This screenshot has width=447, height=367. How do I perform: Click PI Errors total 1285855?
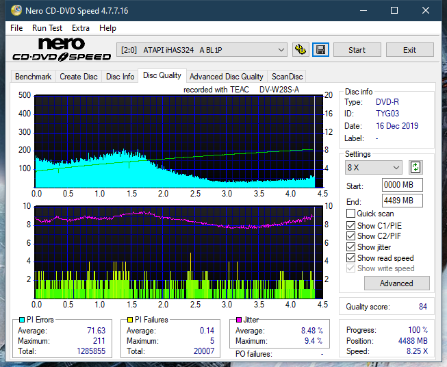91,351
